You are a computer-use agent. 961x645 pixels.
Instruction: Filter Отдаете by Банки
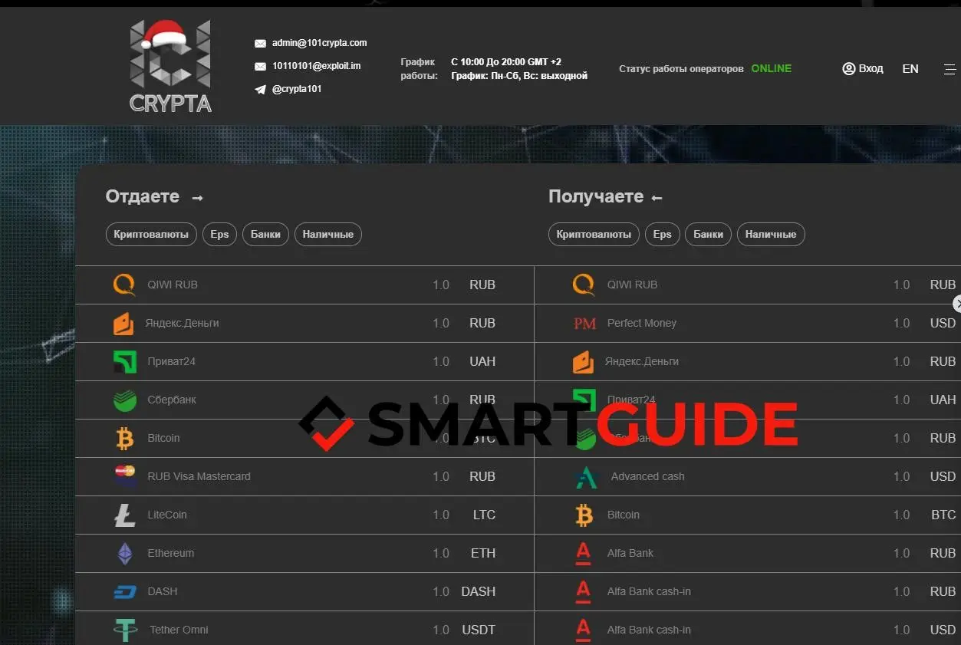coord(265,235)
